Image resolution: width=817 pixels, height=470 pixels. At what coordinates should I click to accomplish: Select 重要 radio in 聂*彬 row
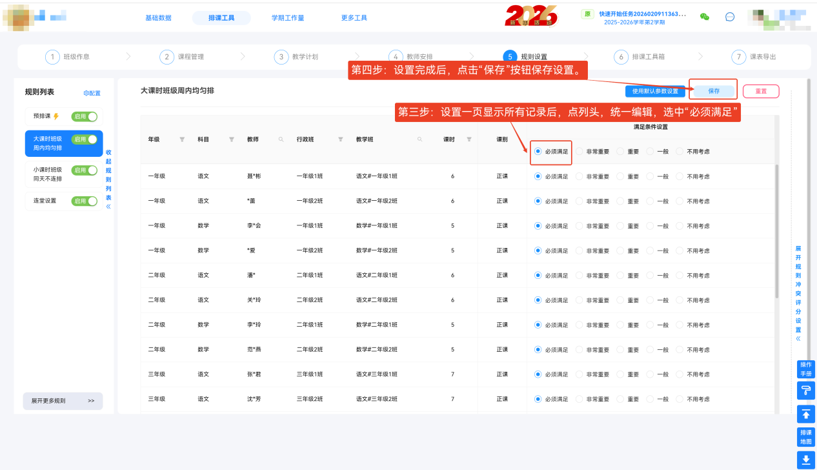coord(620,176)
